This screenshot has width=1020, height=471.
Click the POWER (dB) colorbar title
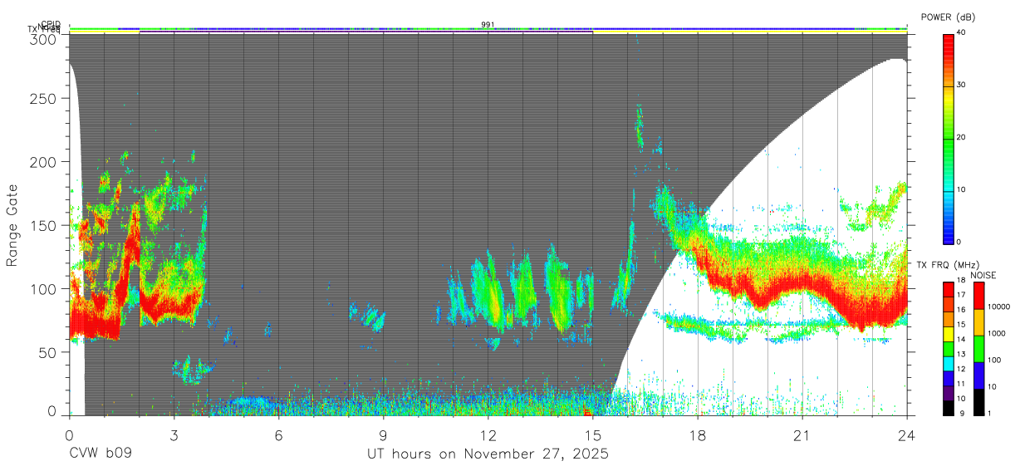click(949, 17)
